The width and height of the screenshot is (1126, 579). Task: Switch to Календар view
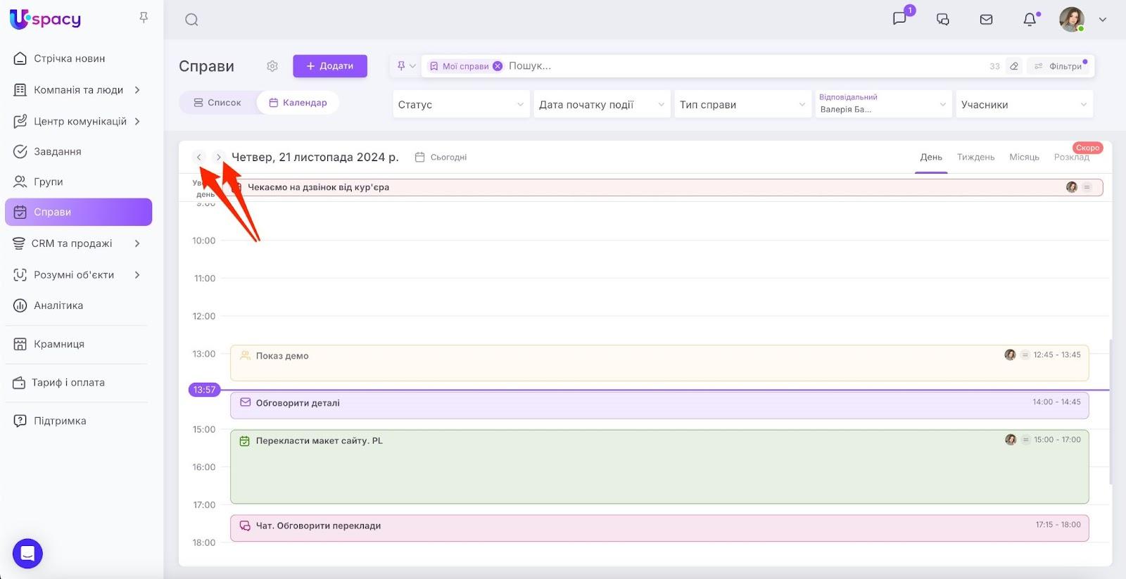pos(298,103)
